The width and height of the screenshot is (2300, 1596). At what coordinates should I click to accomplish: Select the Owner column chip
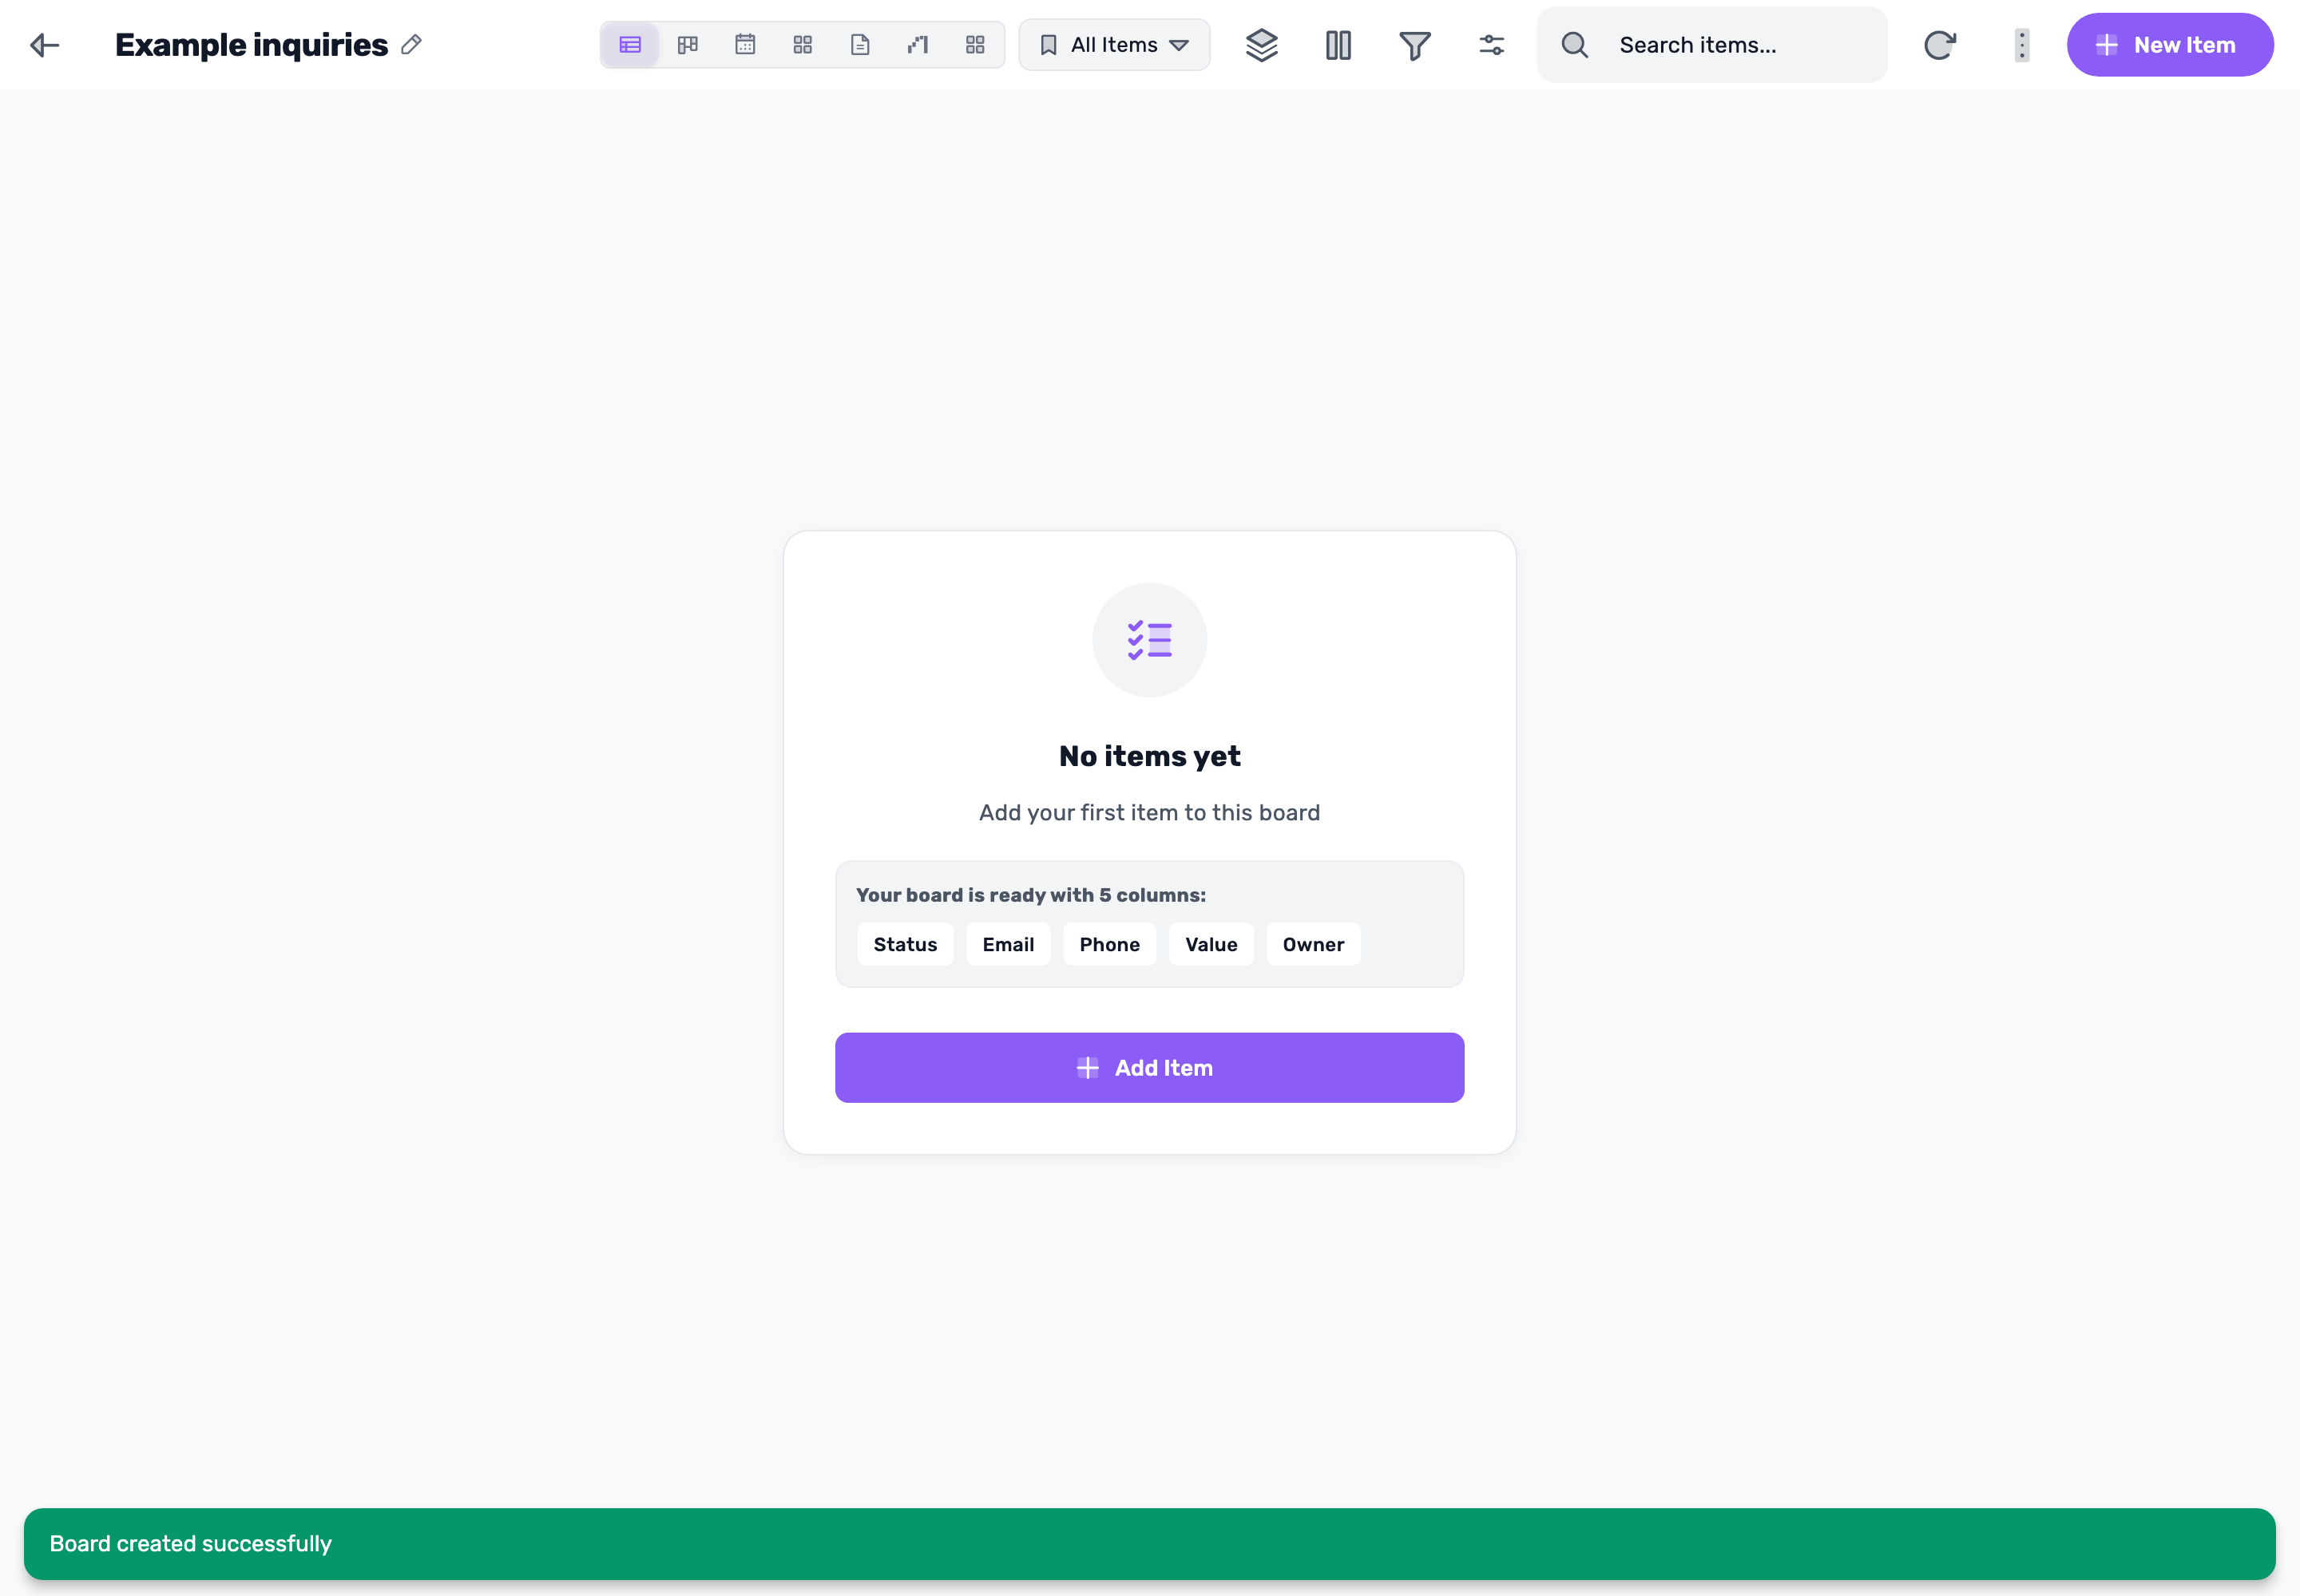pos(1313,944)
